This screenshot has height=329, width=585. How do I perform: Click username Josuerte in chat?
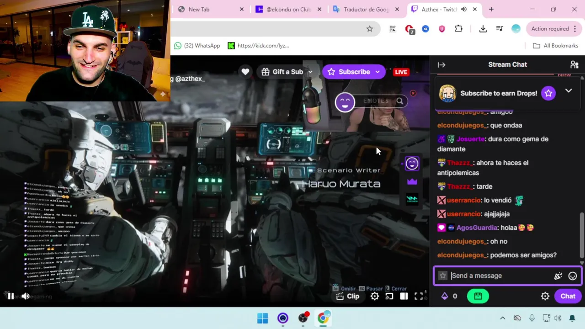point(471,139)
